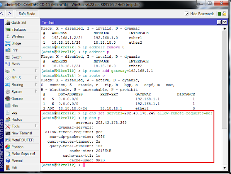Click the Quick Set wand icon
The width and height of the screenshot is (231, 174).
[x=8, y=22]
